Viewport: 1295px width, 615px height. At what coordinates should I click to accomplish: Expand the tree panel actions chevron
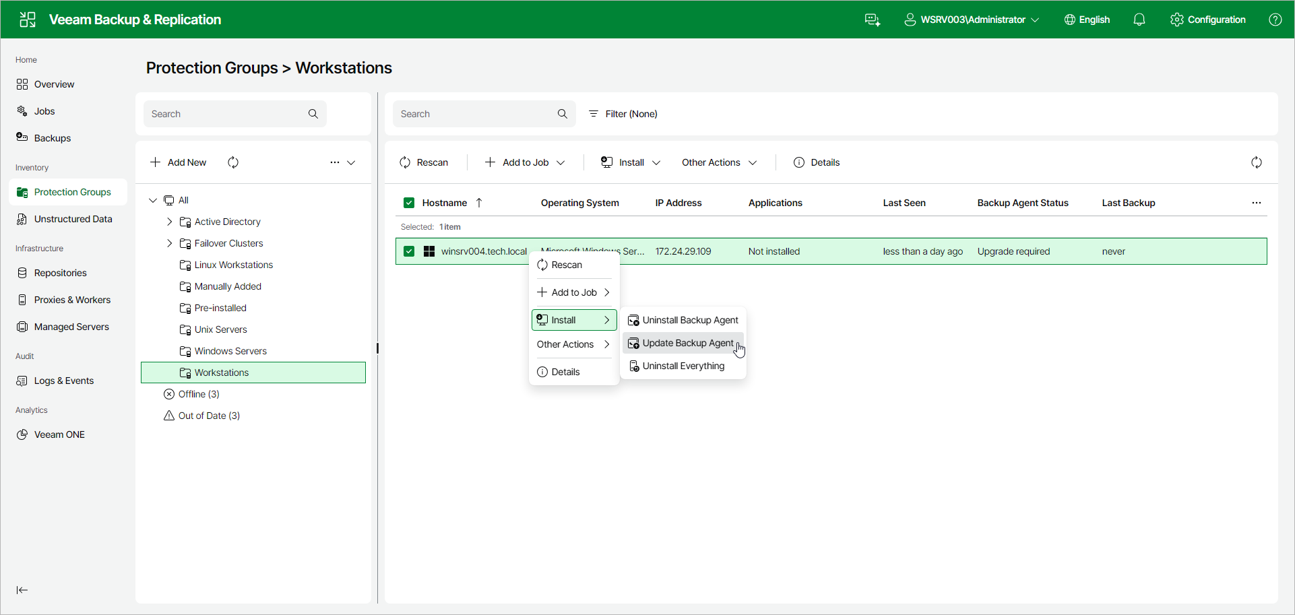351,162
